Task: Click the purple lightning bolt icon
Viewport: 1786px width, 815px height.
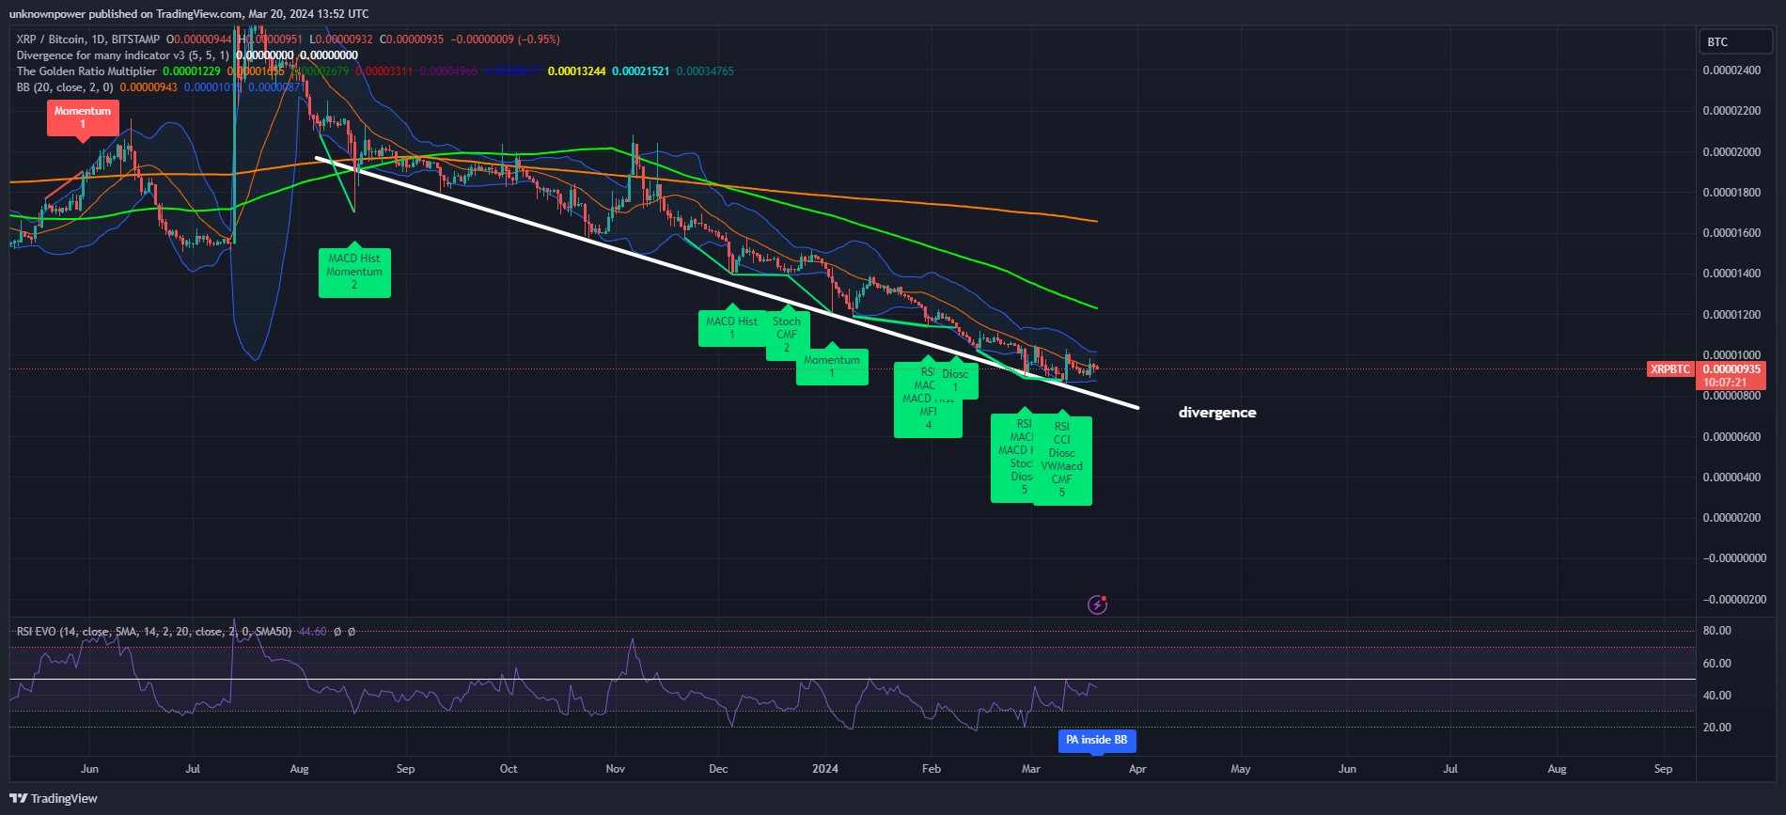Action: pos(1097,604)
